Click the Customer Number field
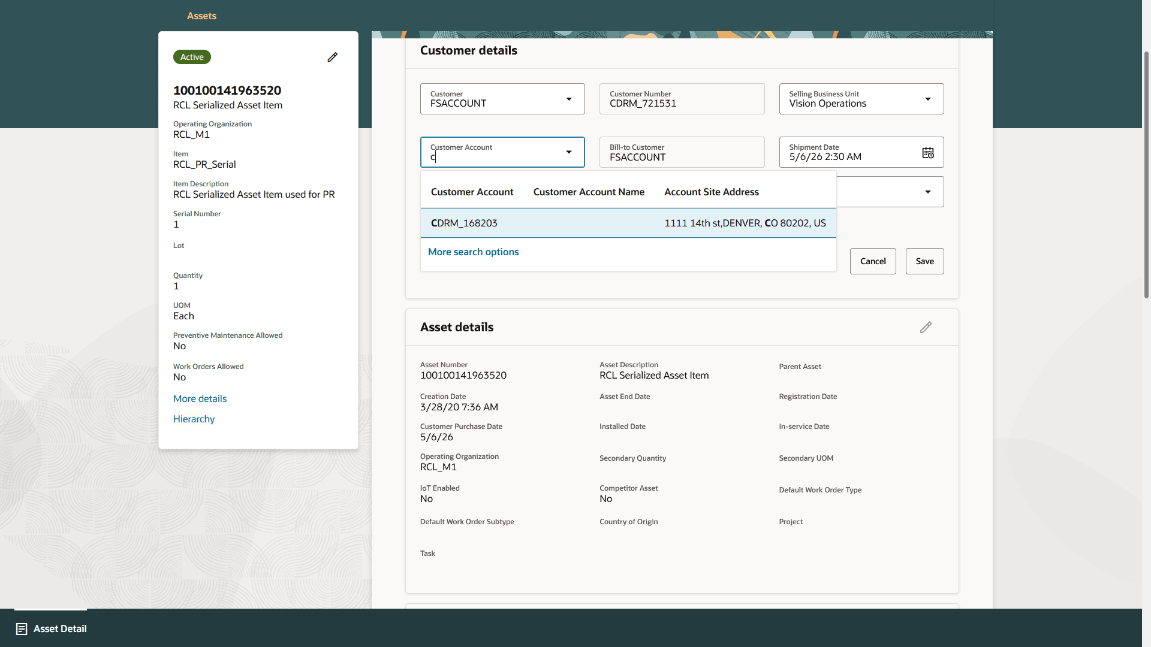Screen dimensions: 1151x647 coord(682,99)
